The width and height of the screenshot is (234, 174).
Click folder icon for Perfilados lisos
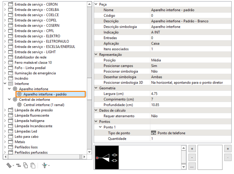tap(10, 147)
